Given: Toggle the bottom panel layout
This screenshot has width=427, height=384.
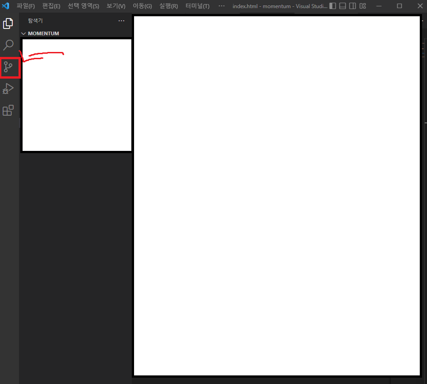Looking at the screenshot, I should point(343,6).
